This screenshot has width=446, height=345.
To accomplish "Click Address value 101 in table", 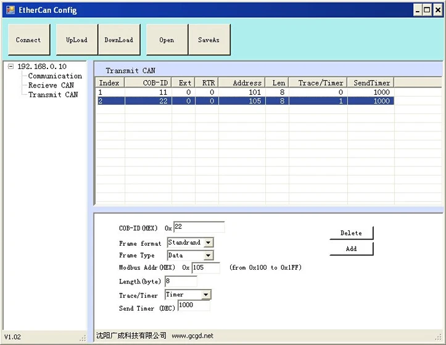I will 255,92.
